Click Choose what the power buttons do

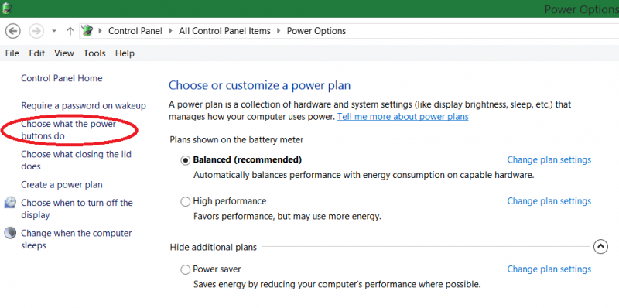tap(68, 130)
